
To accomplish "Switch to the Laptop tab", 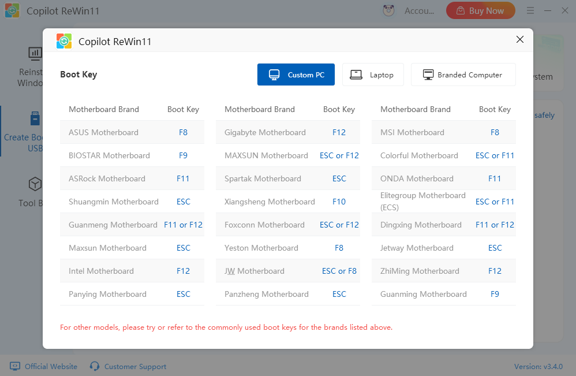I will click(x=373, y=75).
